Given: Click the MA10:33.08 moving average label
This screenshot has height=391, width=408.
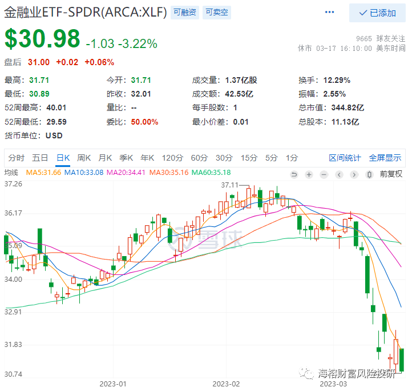Looking at the screenshot, I should pyautogui.click(x=84, y=173).
